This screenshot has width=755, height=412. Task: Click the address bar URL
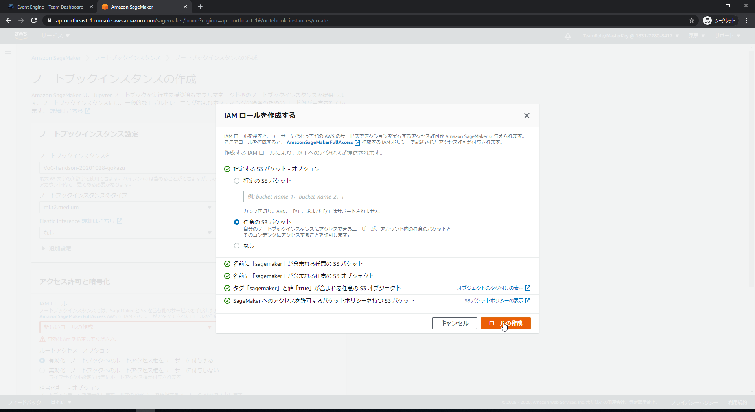click(x=192, y=20)
